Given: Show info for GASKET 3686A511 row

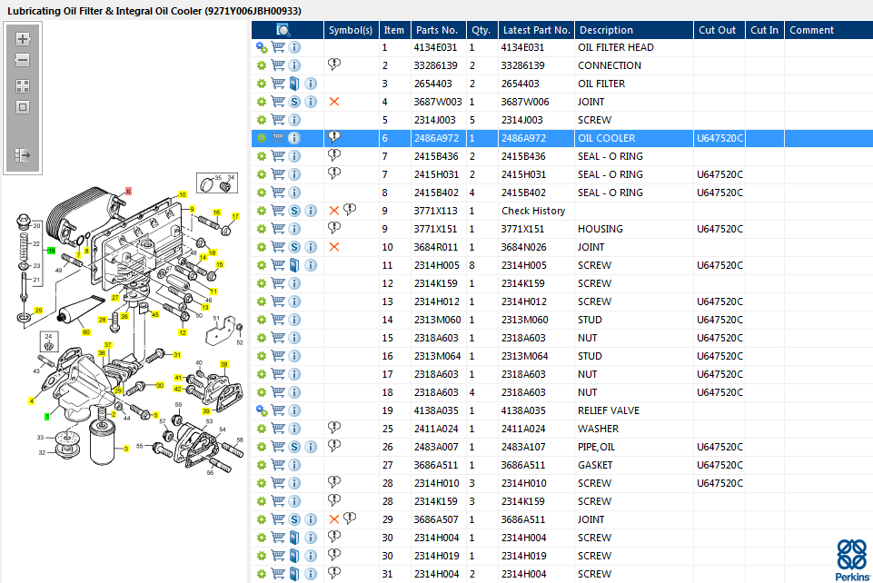Looking at the screenshot, I should pos(294,465).
